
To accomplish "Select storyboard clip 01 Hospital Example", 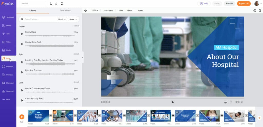I will (39, 116).
